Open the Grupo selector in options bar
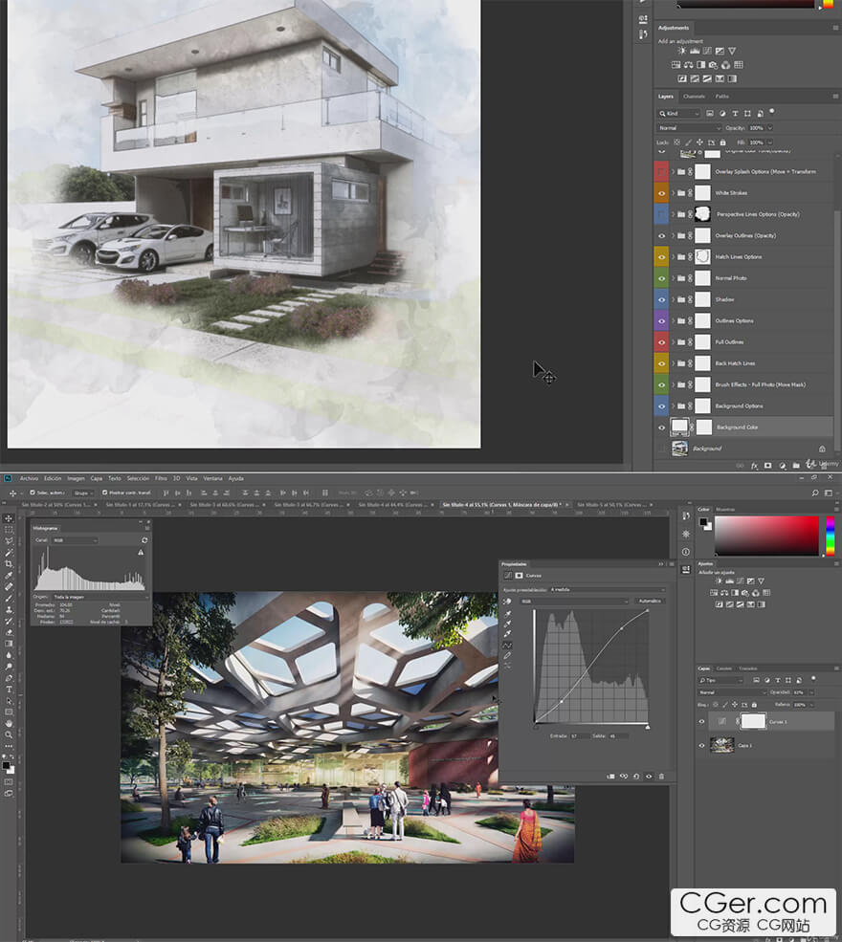The height and width of the screenshot is (942, 842). coord(81,493)
